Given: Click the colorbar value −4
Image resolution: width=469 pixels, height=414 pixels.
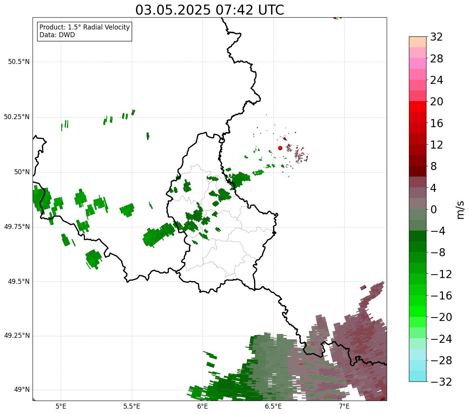Looking at the screenshot, I should click(438, 231).
